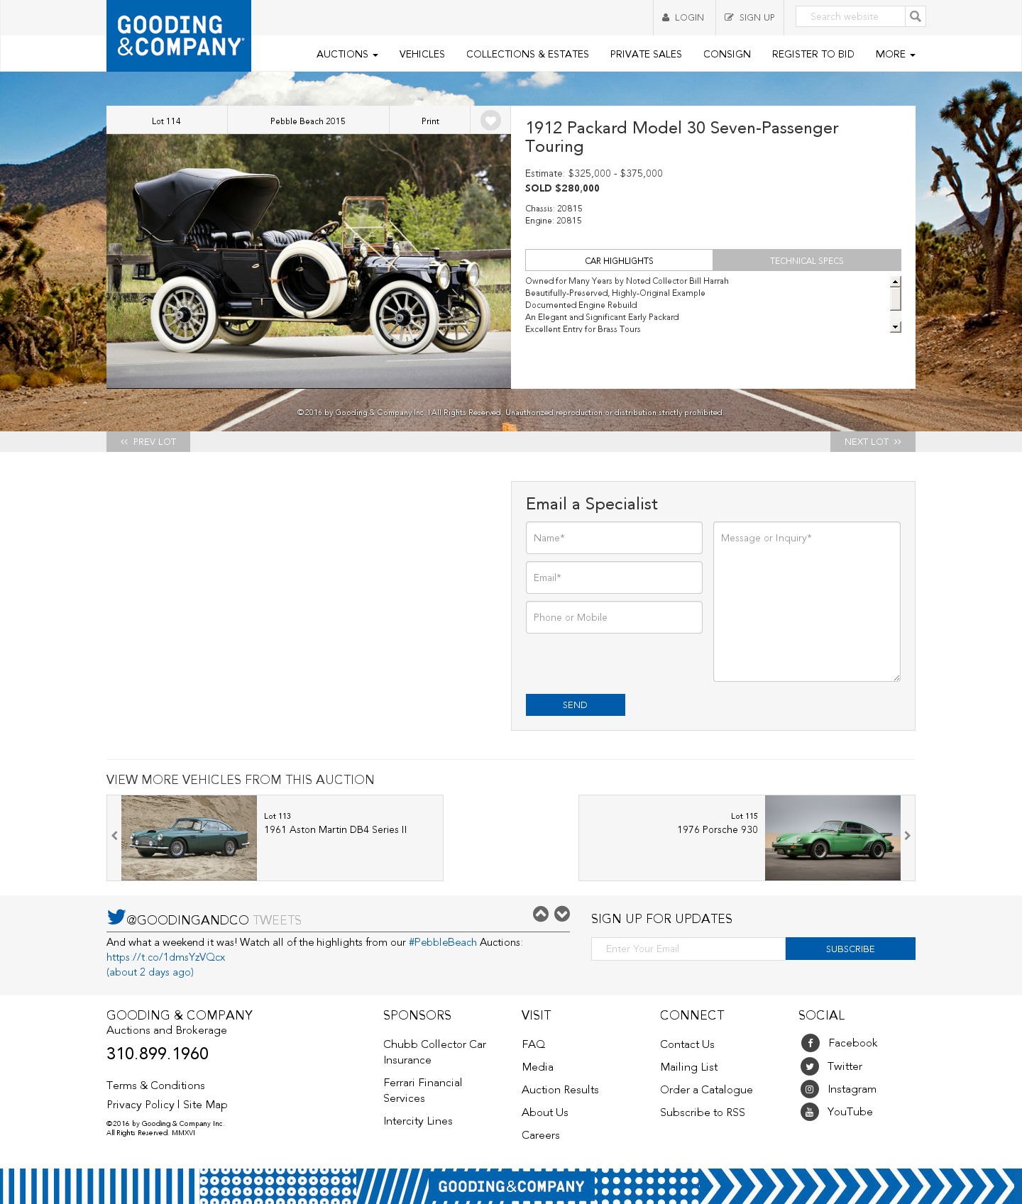Open Privacy Policy link

(x=141, y=1105)
